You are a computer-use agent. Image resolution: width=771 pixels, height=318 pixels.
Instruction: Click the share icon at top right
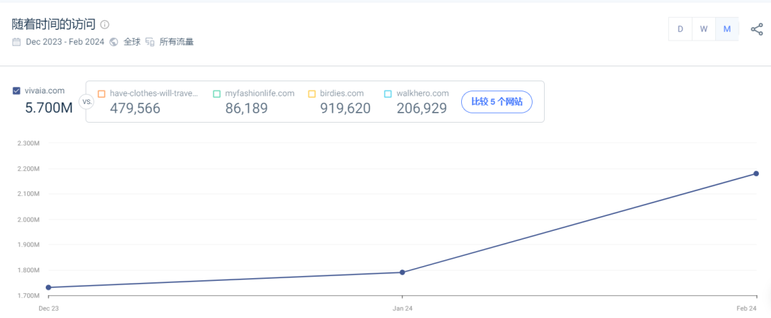(757, 29)
